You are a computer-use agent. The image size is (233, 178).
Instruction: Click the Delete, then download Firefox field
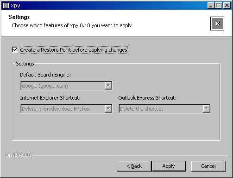67,108
